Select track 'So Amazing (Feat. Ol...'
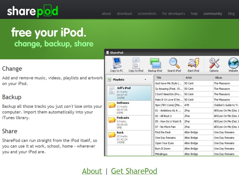The height and width of the screenshot is (179, 239). pyautogui.click(x=168, y=89)
